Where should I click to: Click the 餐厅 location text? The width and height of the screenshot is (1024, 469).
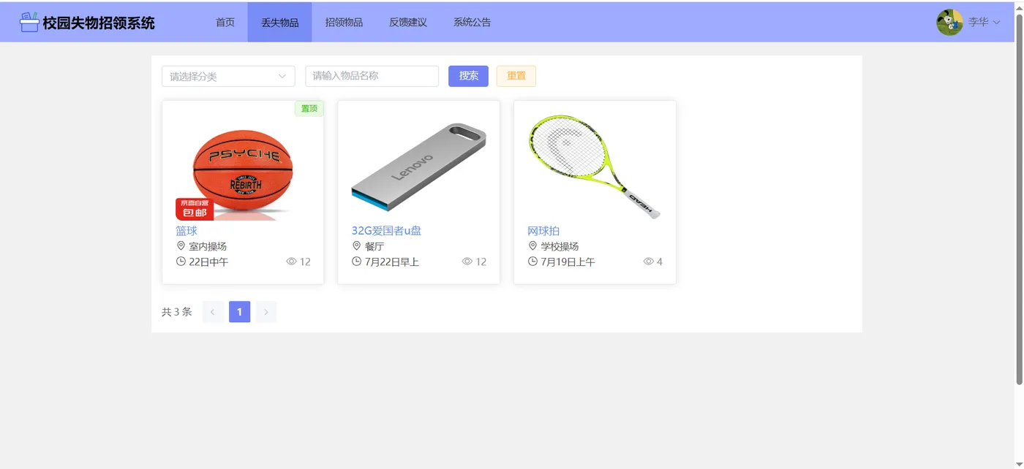(374, 247)
